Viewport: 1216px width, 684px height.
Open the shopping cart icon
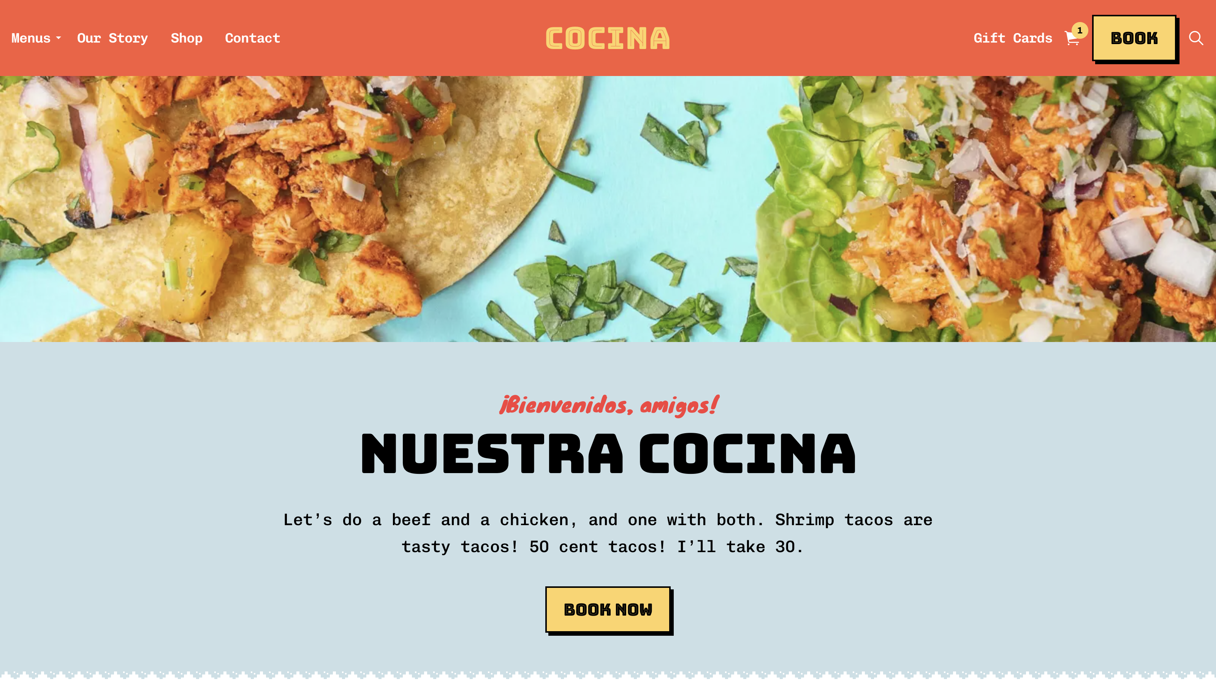pyautogui.click(x=1072, y=38)
